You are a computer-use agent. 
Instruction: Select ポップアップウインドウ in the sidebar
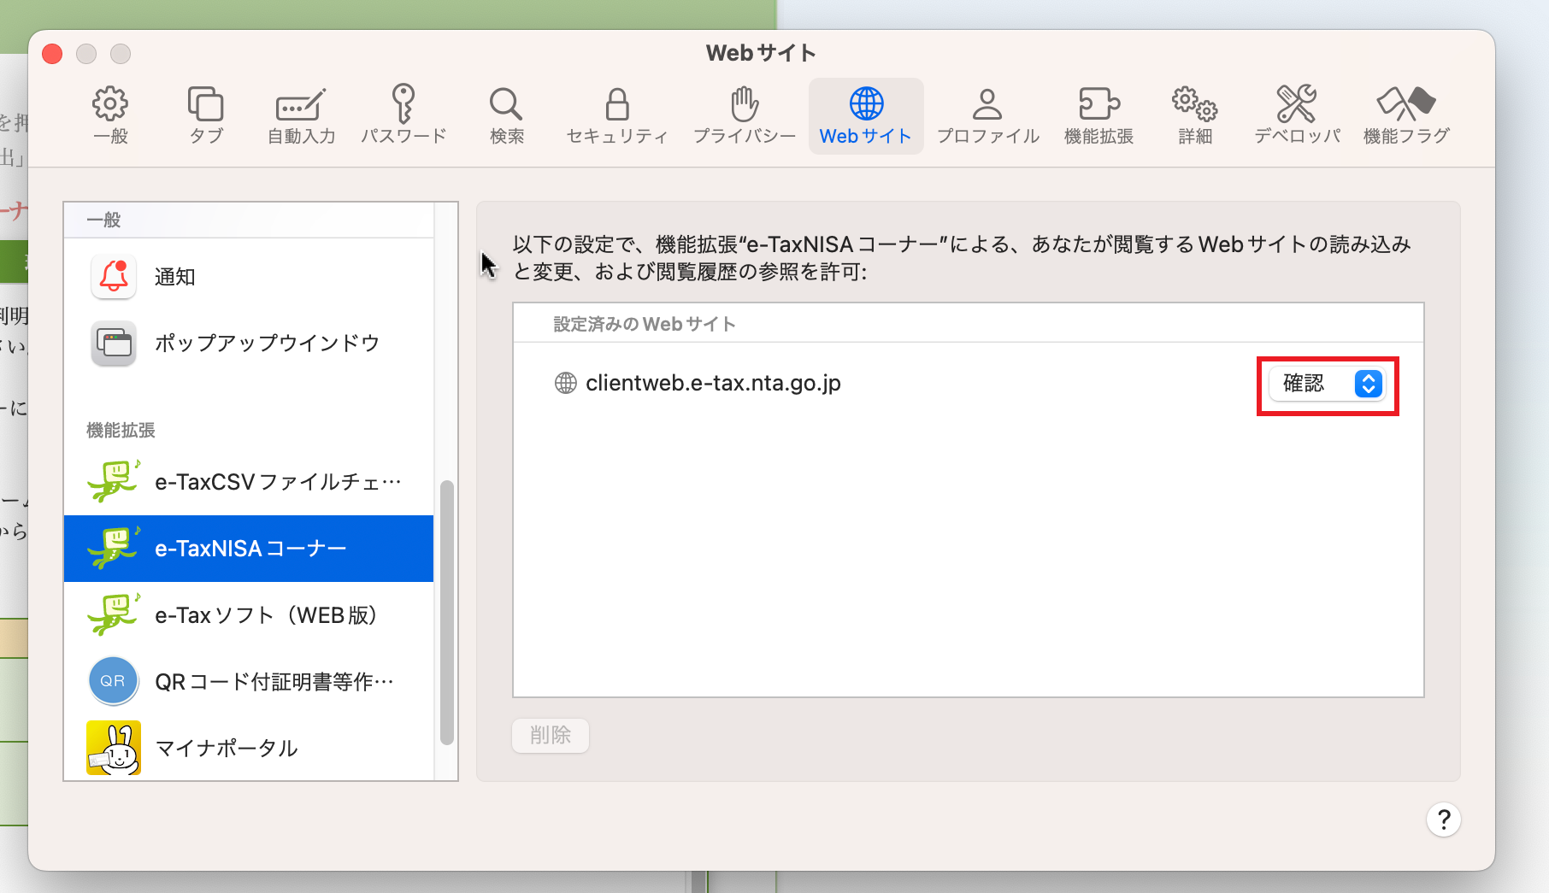tap(249, 343)
